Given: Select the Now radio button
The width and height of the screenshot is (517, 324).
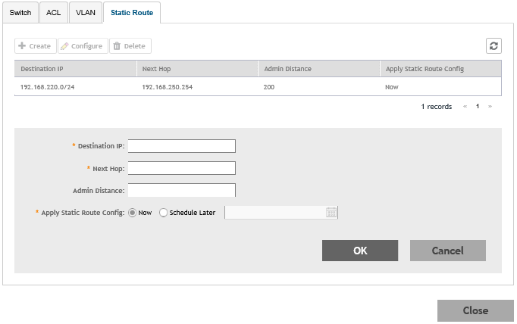Looking at the screenshot, I should click(x=133, y=213).
